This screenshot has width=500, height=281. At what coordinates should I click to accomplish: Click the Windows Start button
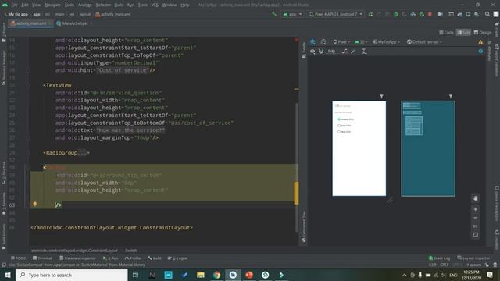pos(8,275)
